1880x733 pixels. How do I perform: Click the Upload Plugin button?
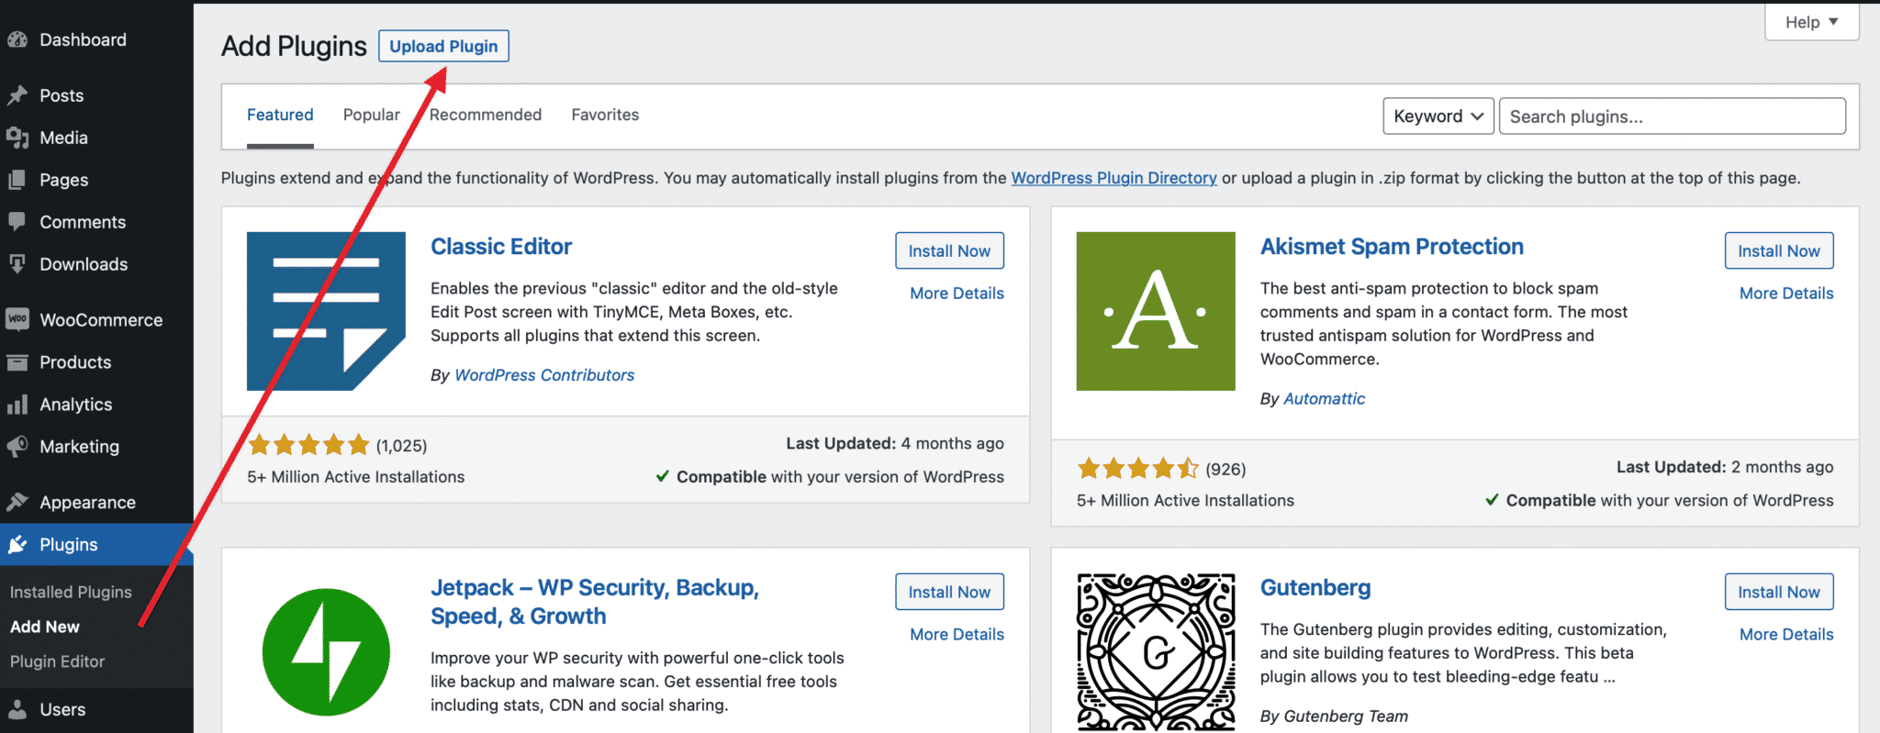point(443,46)
